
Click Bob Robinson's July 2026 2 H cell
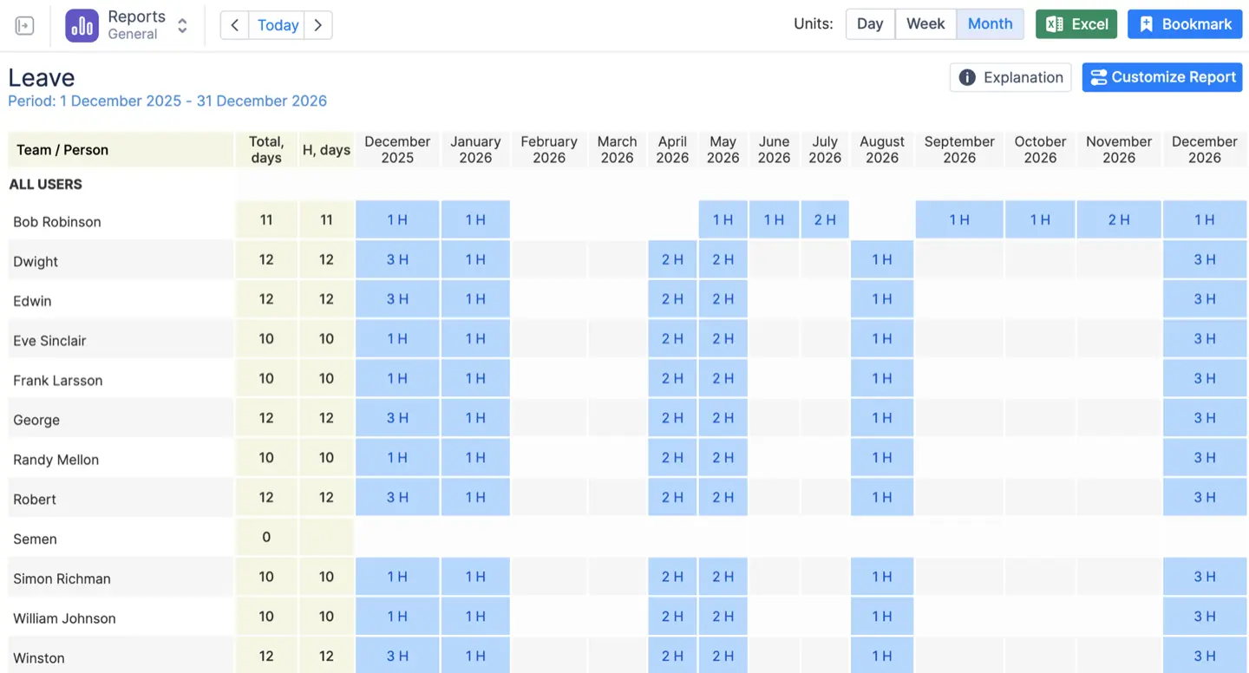tap(825, 219)
